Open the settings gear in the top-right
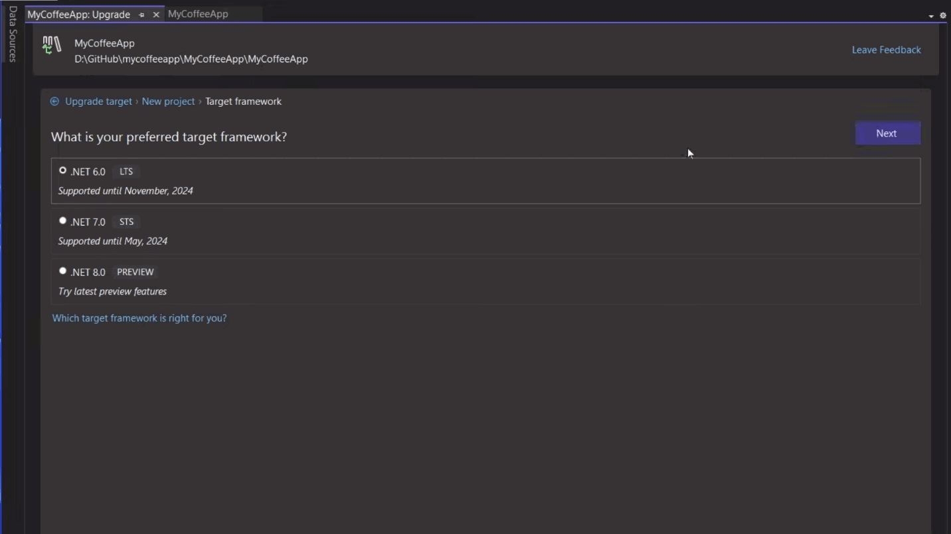951x534 pixels. click(x=943, y=15)
